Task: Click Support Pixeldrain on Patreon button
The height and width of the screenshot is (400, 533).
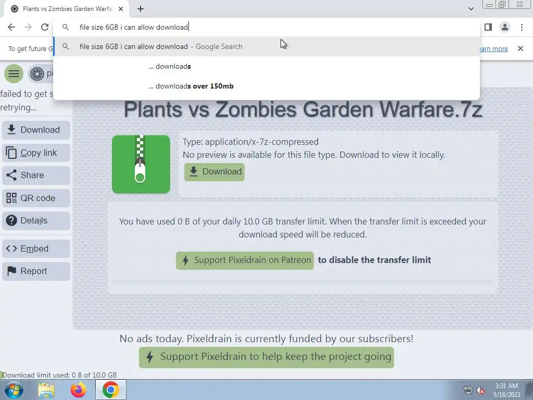Action: click(245, 260)
